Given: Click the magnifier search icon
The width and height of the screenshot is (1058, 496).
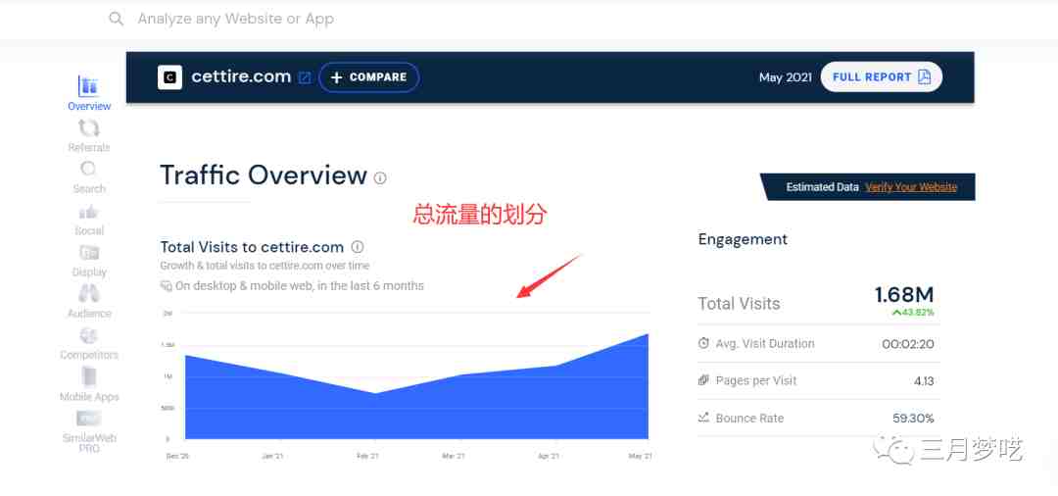Looking at the screenshot, I should (116, 19).
